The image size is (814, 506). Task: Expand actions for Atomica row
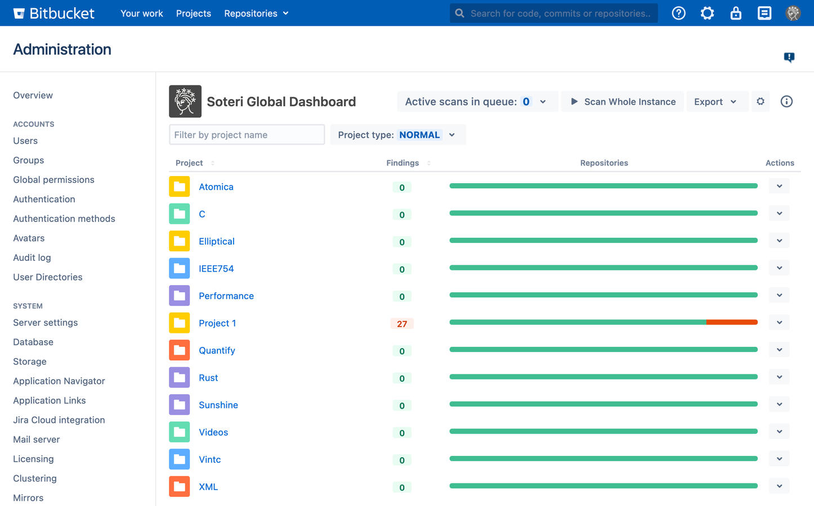click(779, 186)
